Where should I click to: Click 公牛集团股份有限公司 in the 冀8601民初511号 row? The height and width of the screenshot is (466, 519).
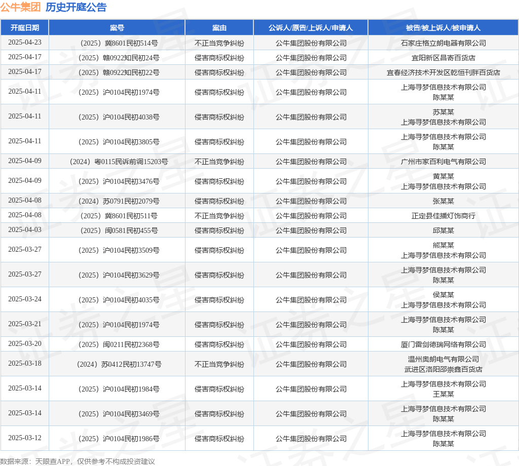[x=311, y=216]
